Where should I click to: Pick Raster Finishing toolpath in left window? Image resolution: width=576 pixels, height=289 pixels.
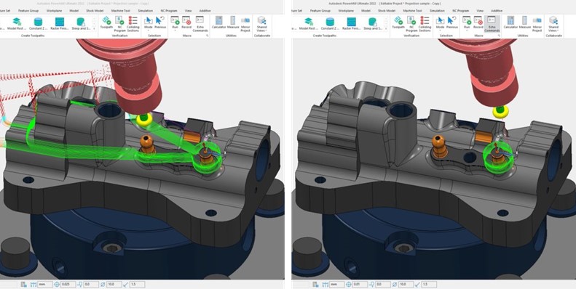point(59,23)
